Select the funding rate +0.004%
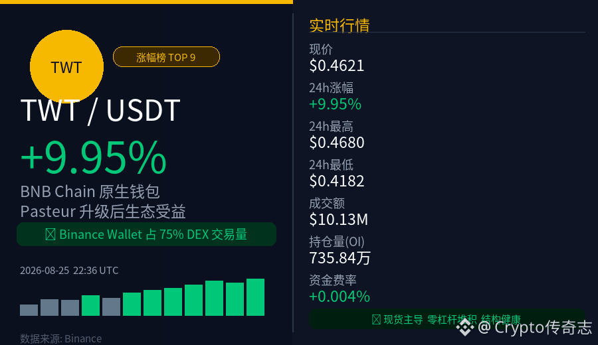This screenshot has height=345, width=598. click(x=340, y=297)
